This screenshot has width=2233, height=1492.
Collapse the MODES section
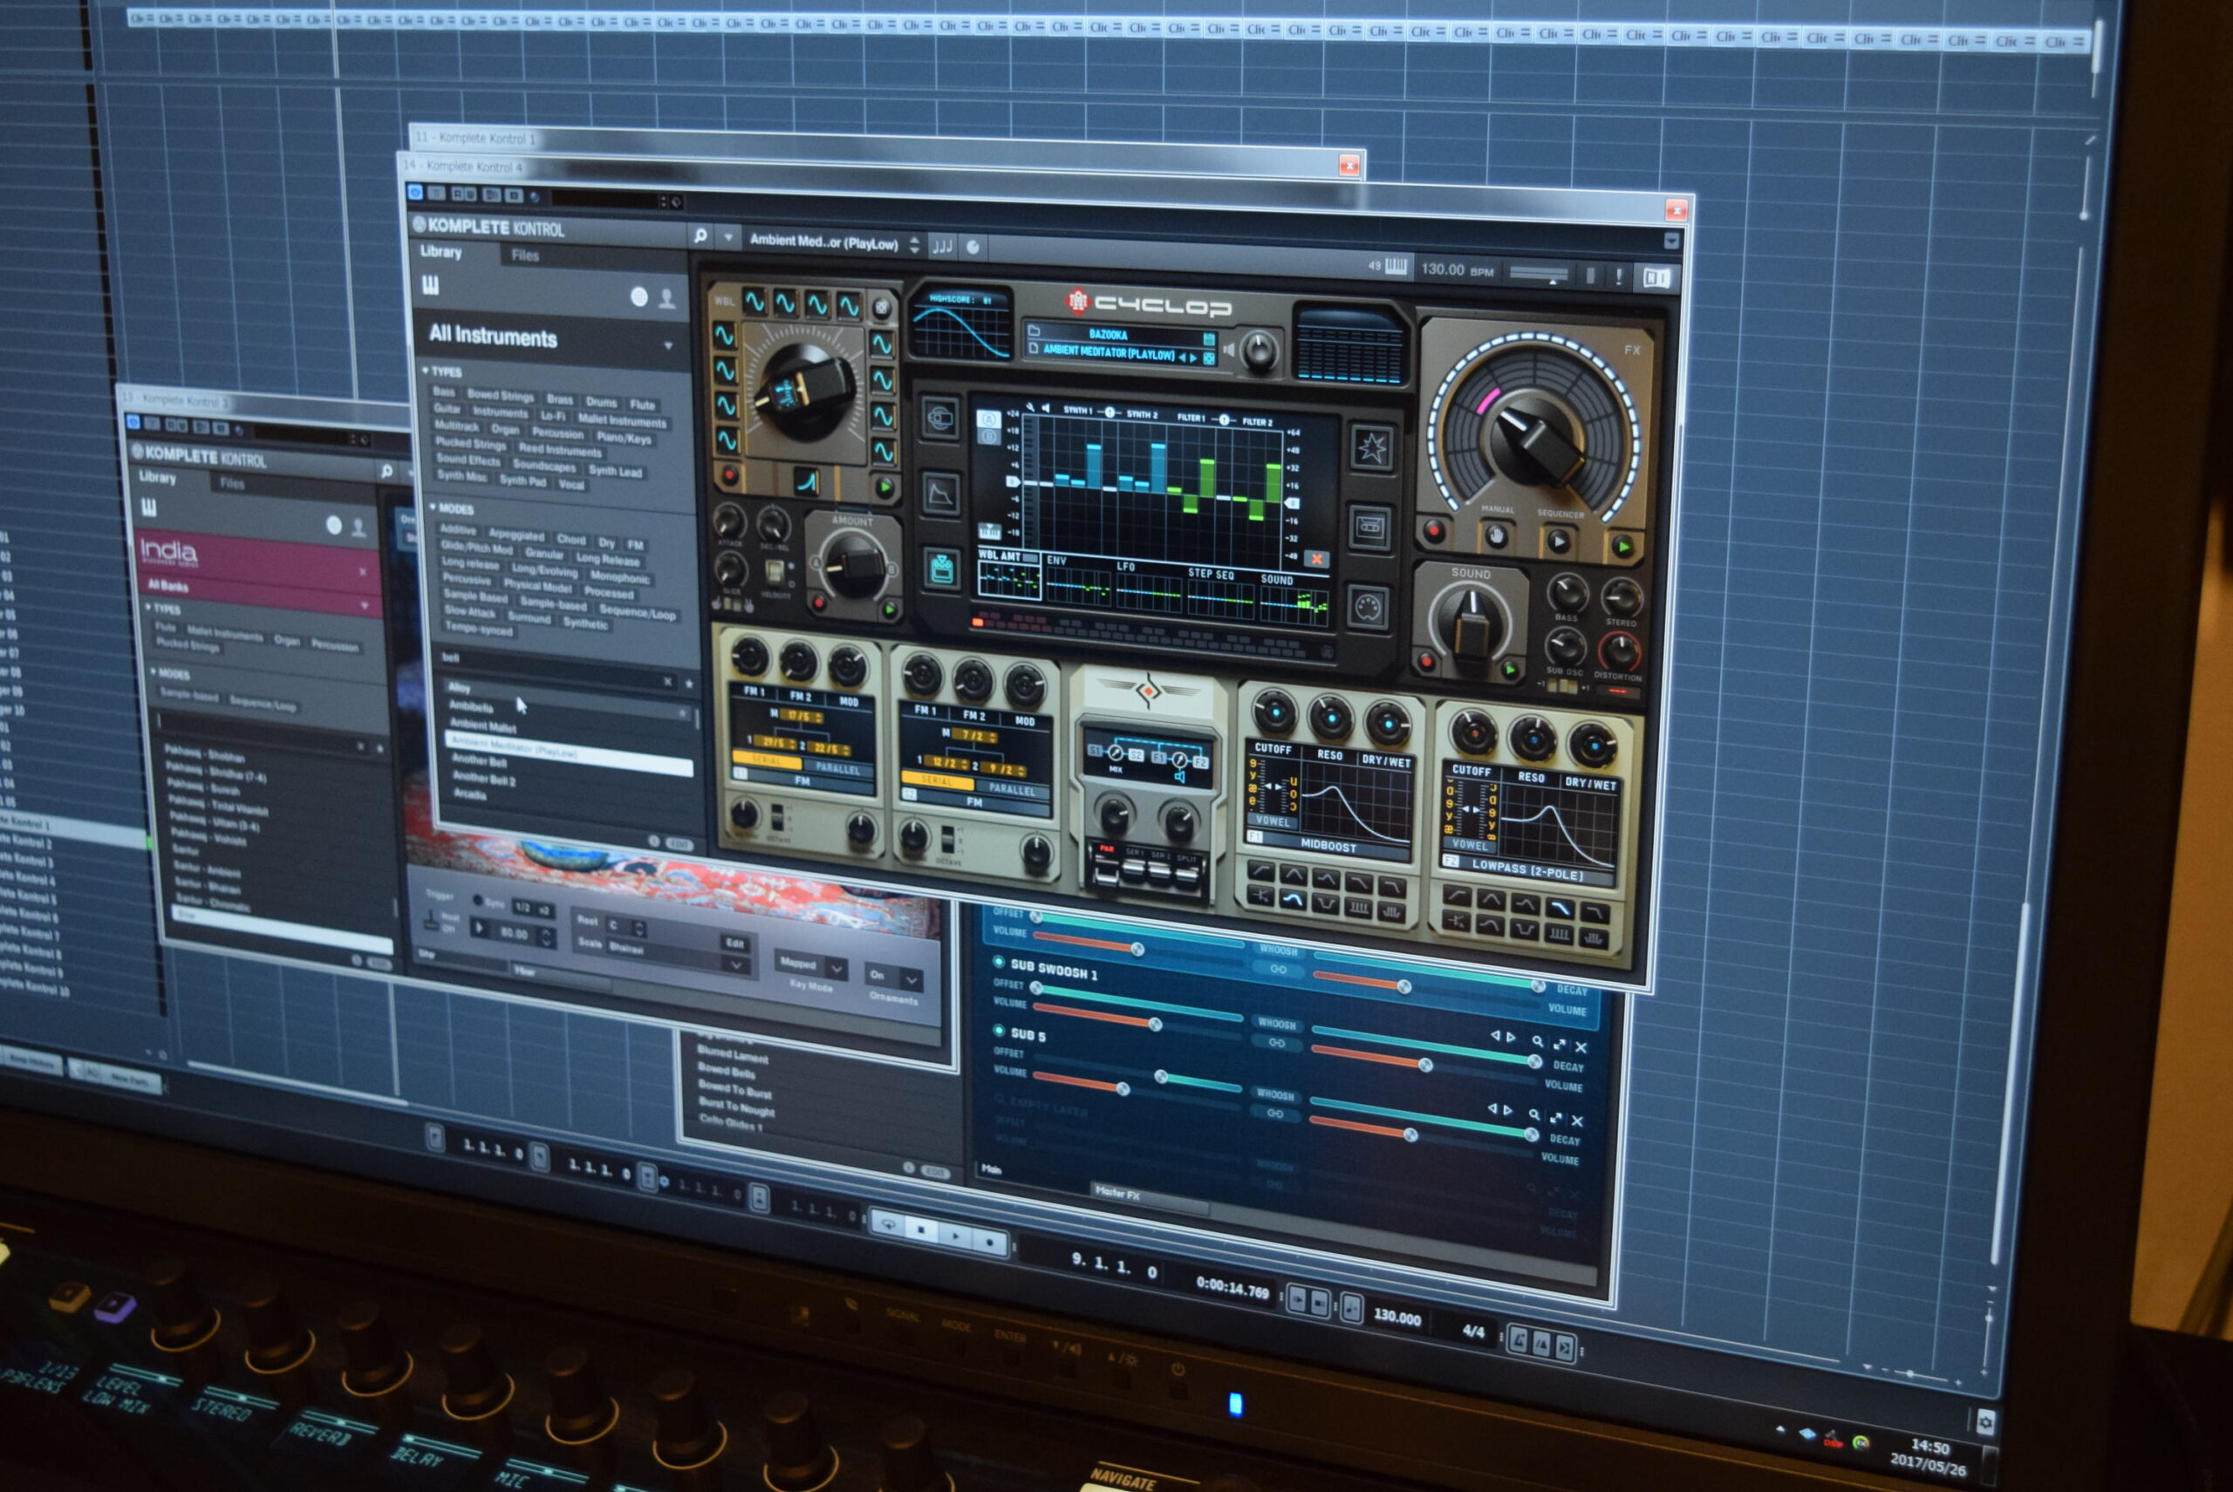click(x=432, y=508)
